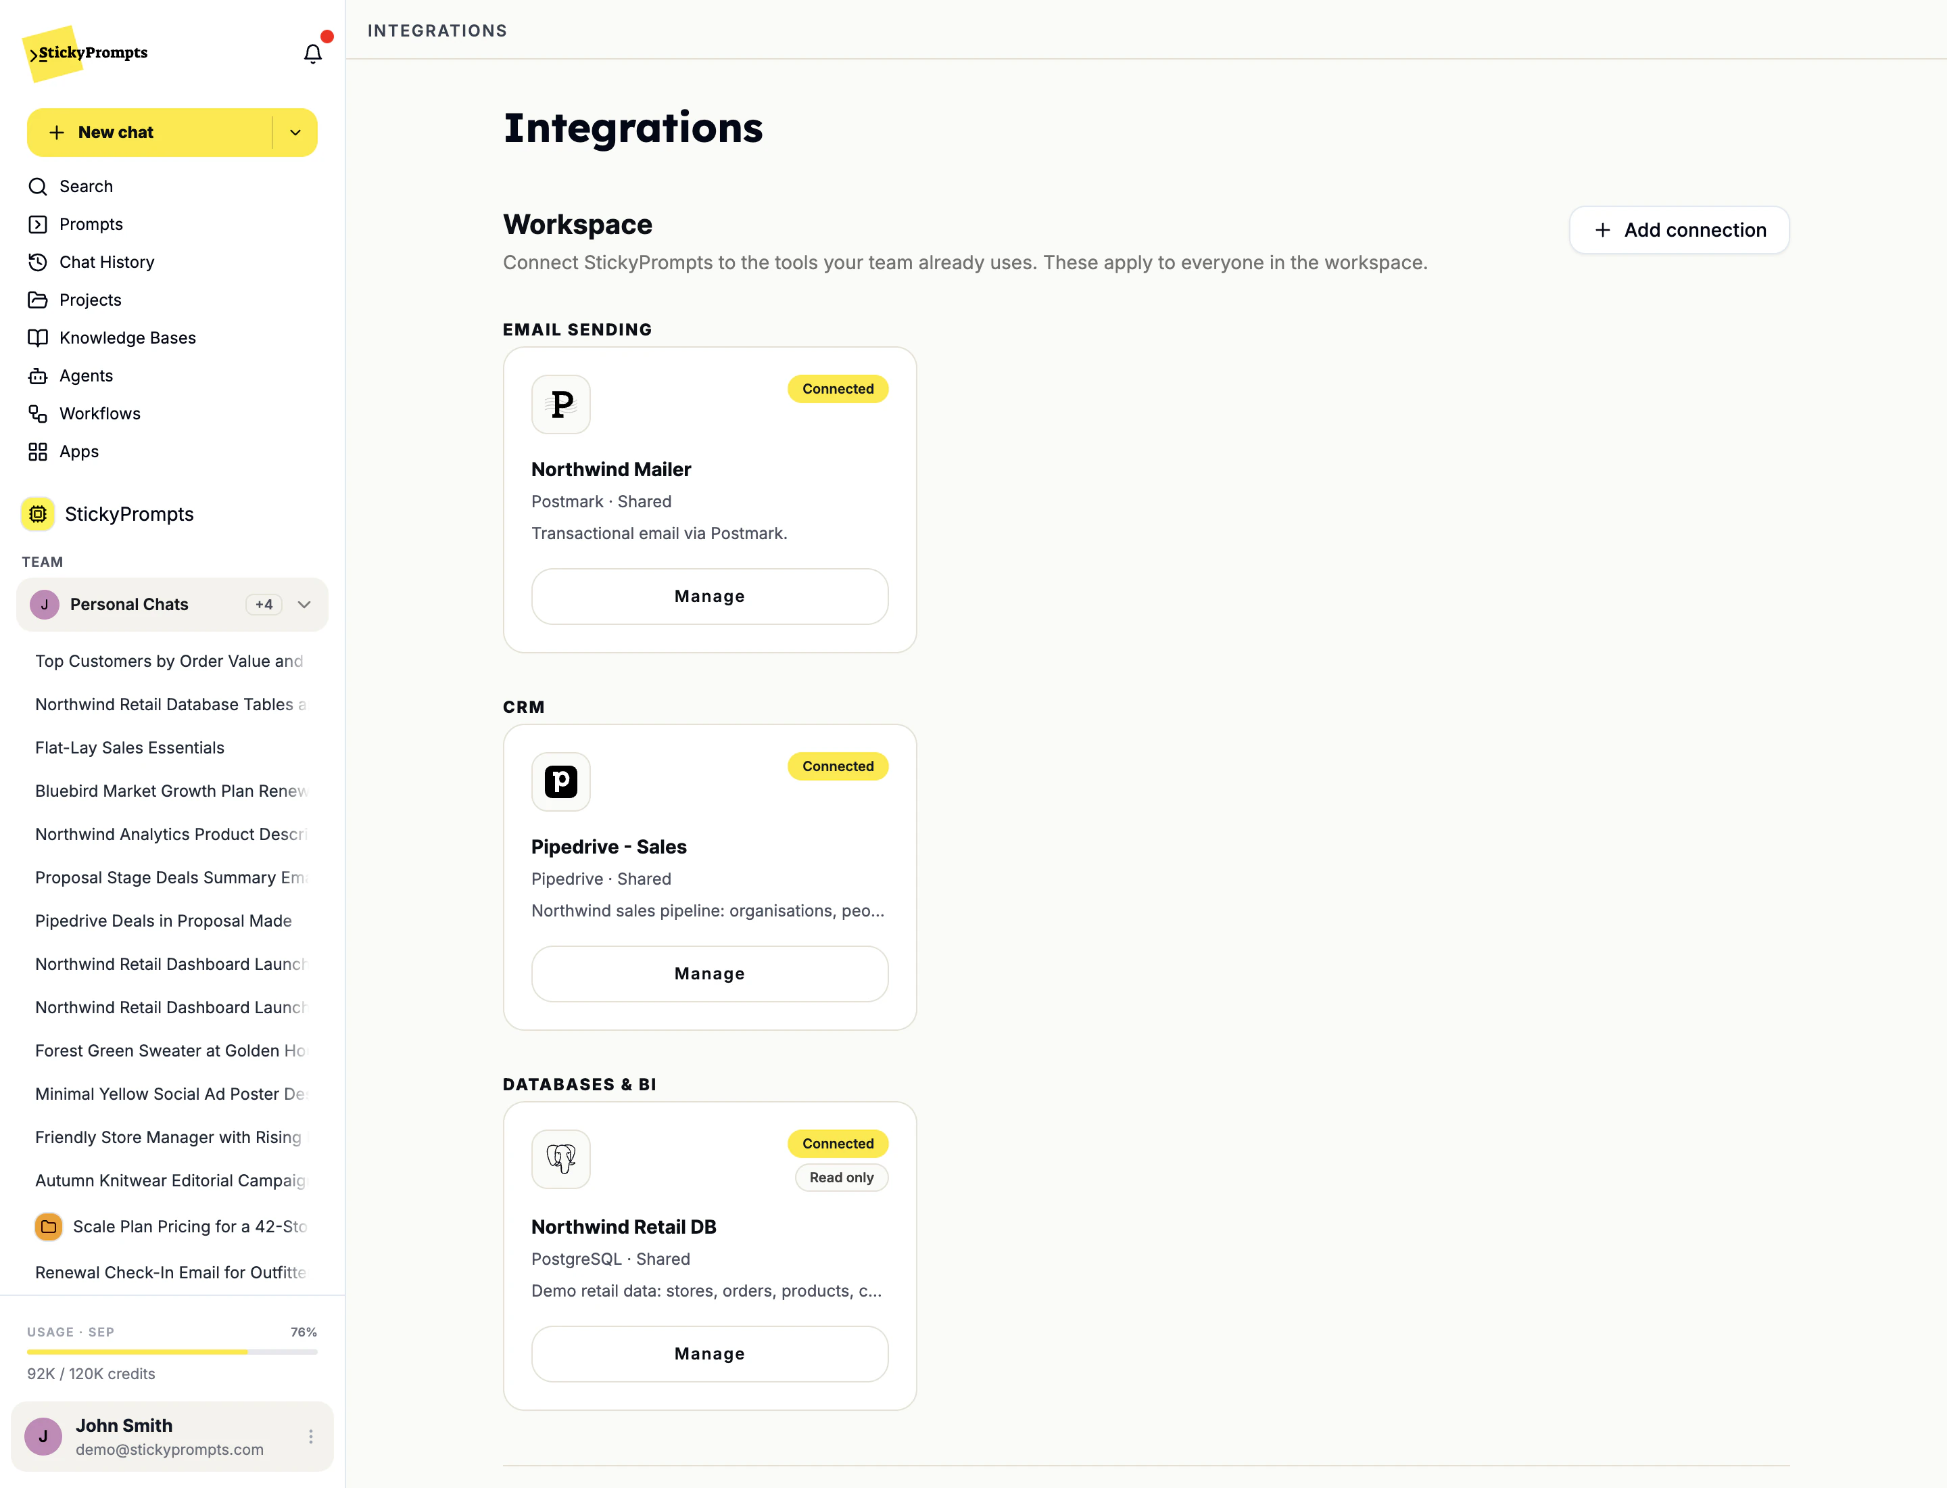Click the Chat History clock icon
This screenshot has width=1947, height=1488.
(38, 262)
